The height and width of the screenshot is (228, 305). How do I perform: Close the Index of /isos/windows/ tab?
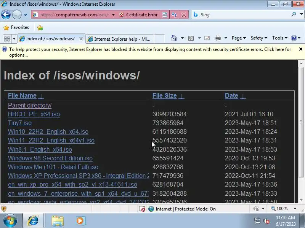[x=81, y=39]
